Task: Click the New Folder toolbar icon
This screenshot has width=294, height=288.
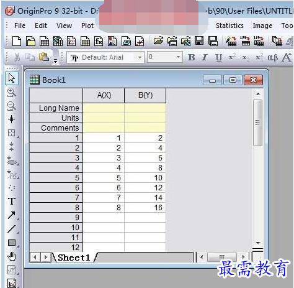Action: (30, 41)
